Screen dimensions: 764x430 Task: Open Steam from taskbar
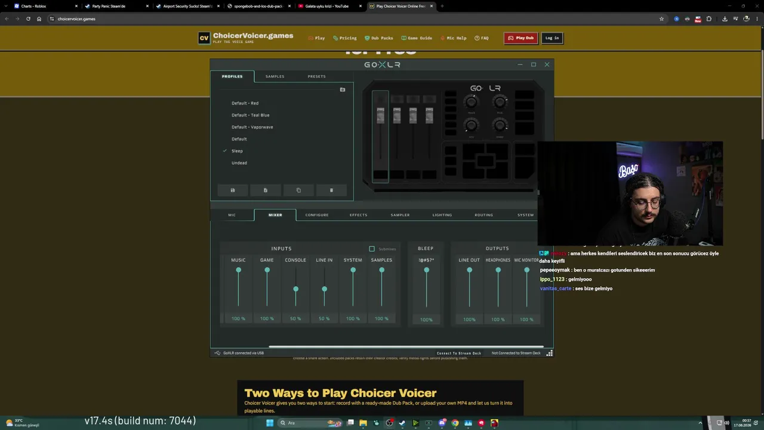(x=402, y=423)
